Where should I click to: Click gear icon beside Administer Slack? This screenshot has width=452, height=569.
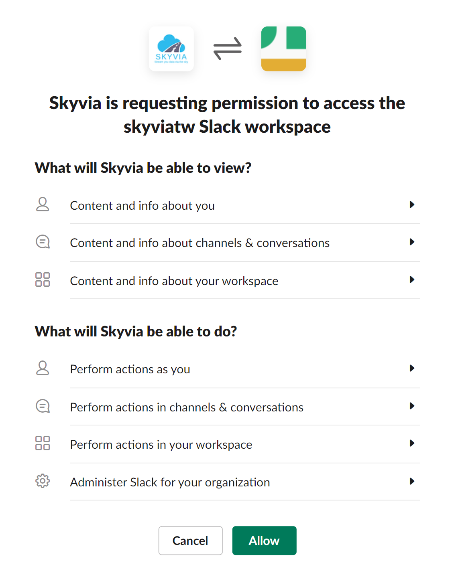pos(43,481)
